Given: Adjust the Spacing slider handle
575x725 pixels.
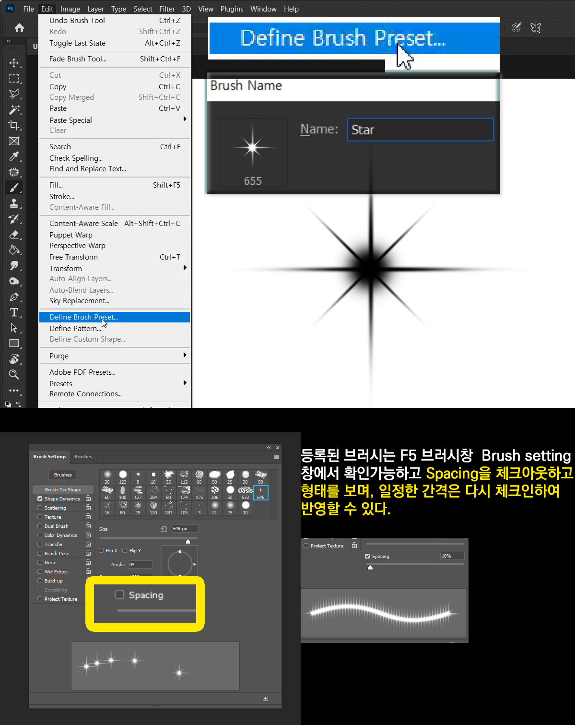Looking at the screenshot, I should (x=370, y=567).
